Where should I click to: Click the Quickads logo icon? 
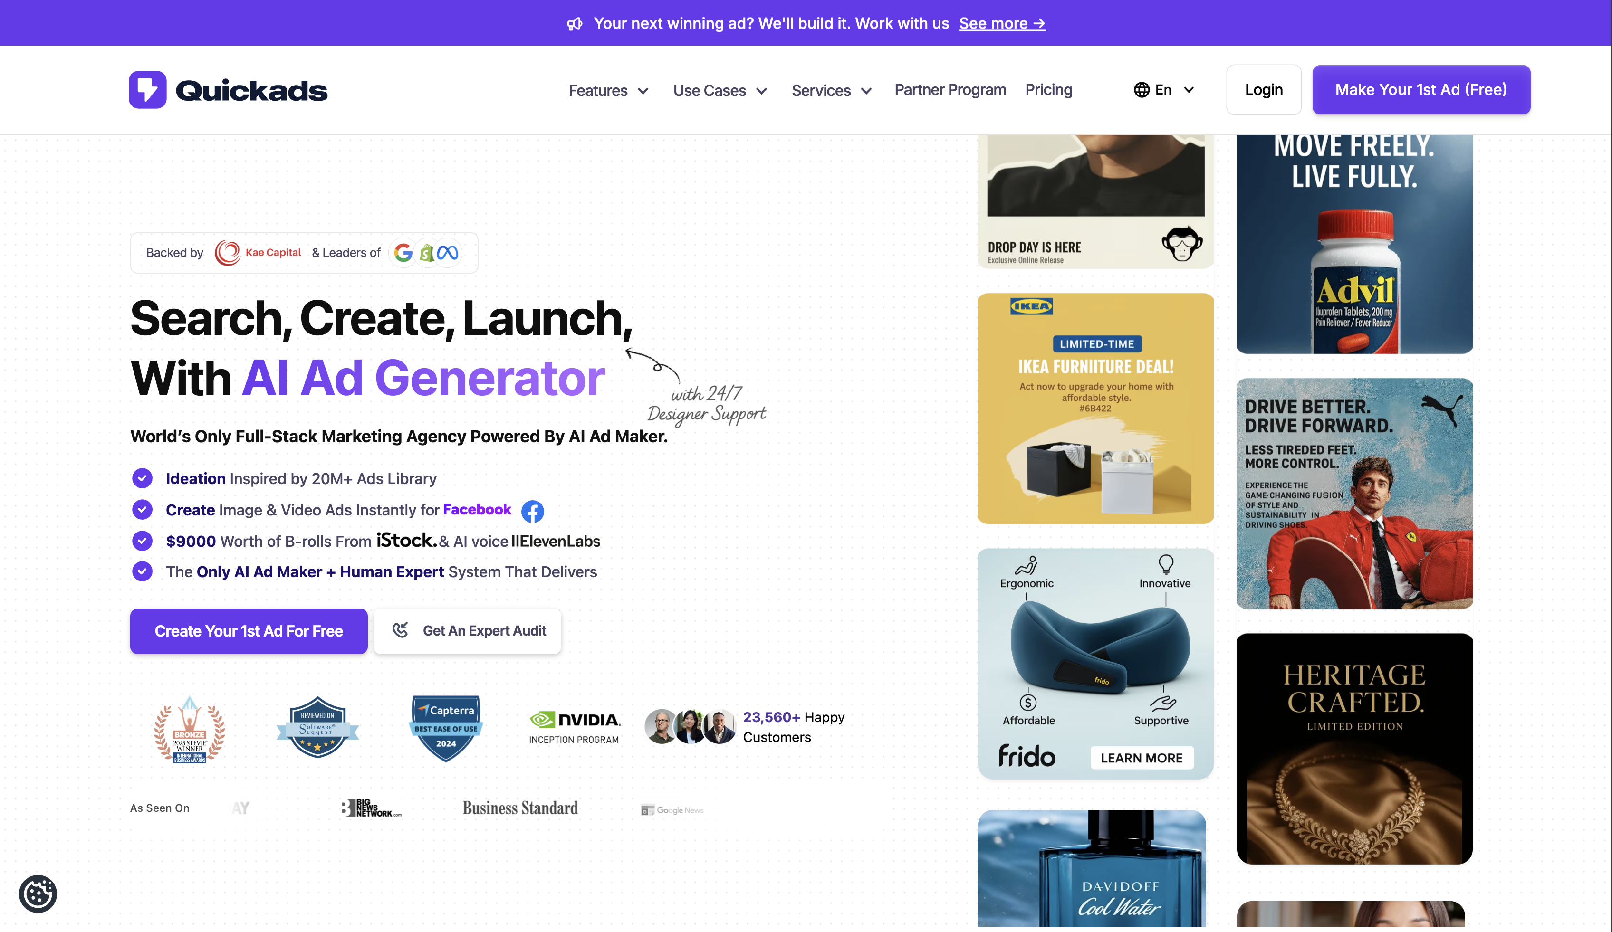point(148,89)
